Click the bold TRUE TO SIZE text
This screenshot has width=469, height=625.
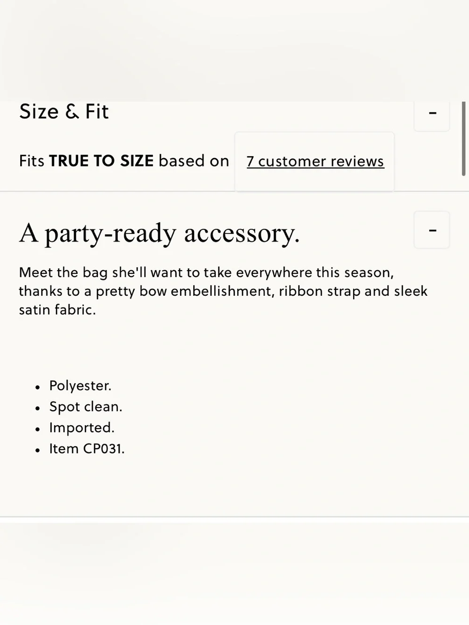coord(101,161)
